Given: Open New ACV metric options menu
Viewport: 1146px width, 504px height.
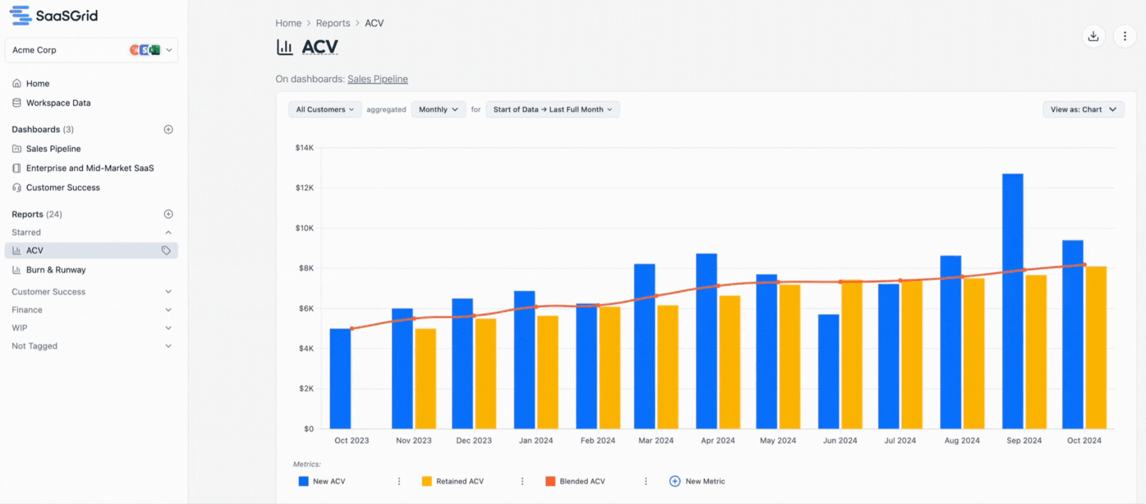Looking at the screenshot, I should (x=399, y=481).
